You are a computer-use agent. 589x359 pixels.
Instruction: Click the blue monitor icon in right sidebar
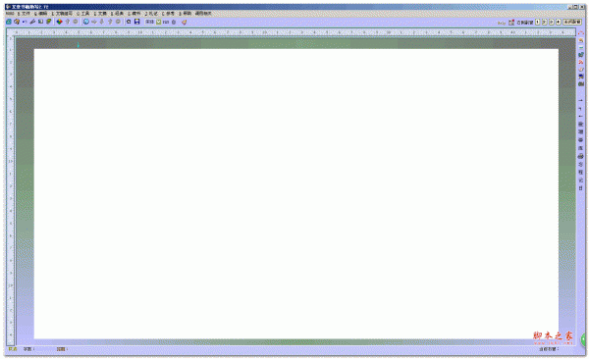click(x=581, y=77)
